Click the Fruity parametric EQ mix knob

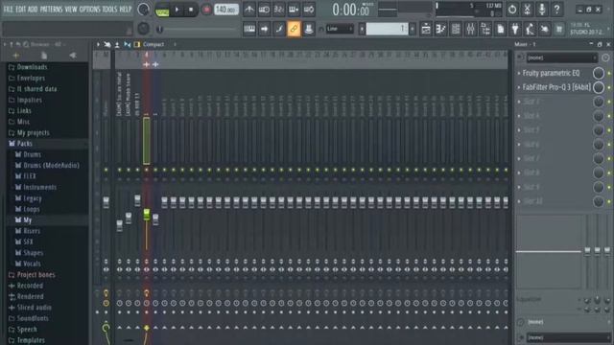pos(599,73)
